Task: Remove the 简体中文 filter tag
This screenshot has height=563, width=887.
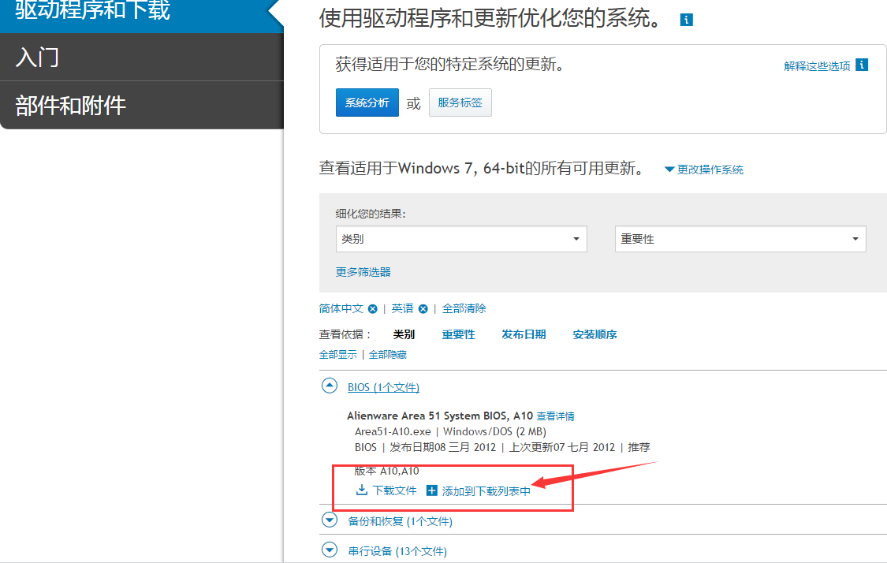Action: [x=372, y=308]
